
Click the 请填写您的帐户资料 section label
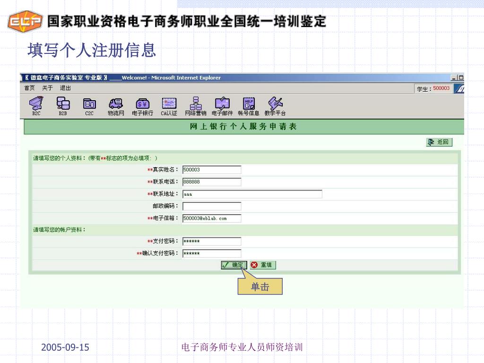tap(59, 230)
